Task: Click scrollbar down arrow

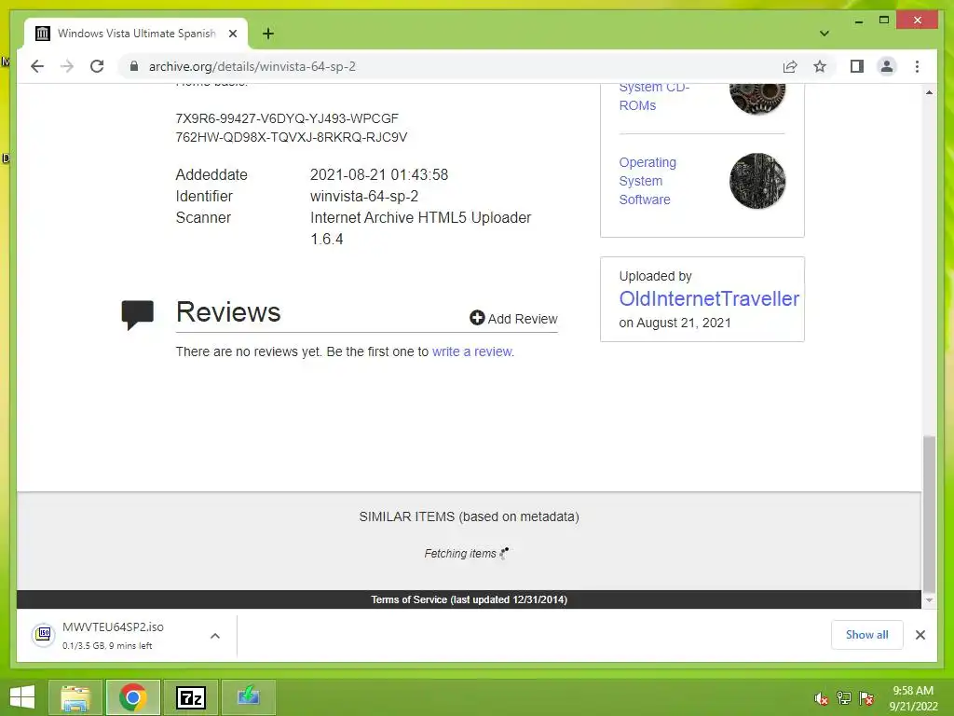Action: tap(929, 600)
